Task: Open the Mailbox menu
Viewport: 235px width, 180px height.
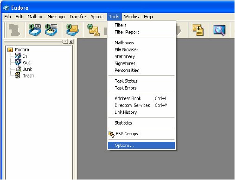Action: tap(35, 17)
